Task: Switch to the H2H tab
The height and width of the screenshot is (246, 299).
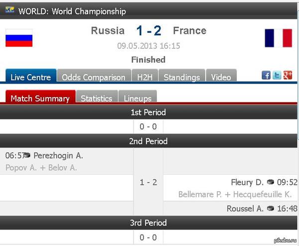Action: 146,77
